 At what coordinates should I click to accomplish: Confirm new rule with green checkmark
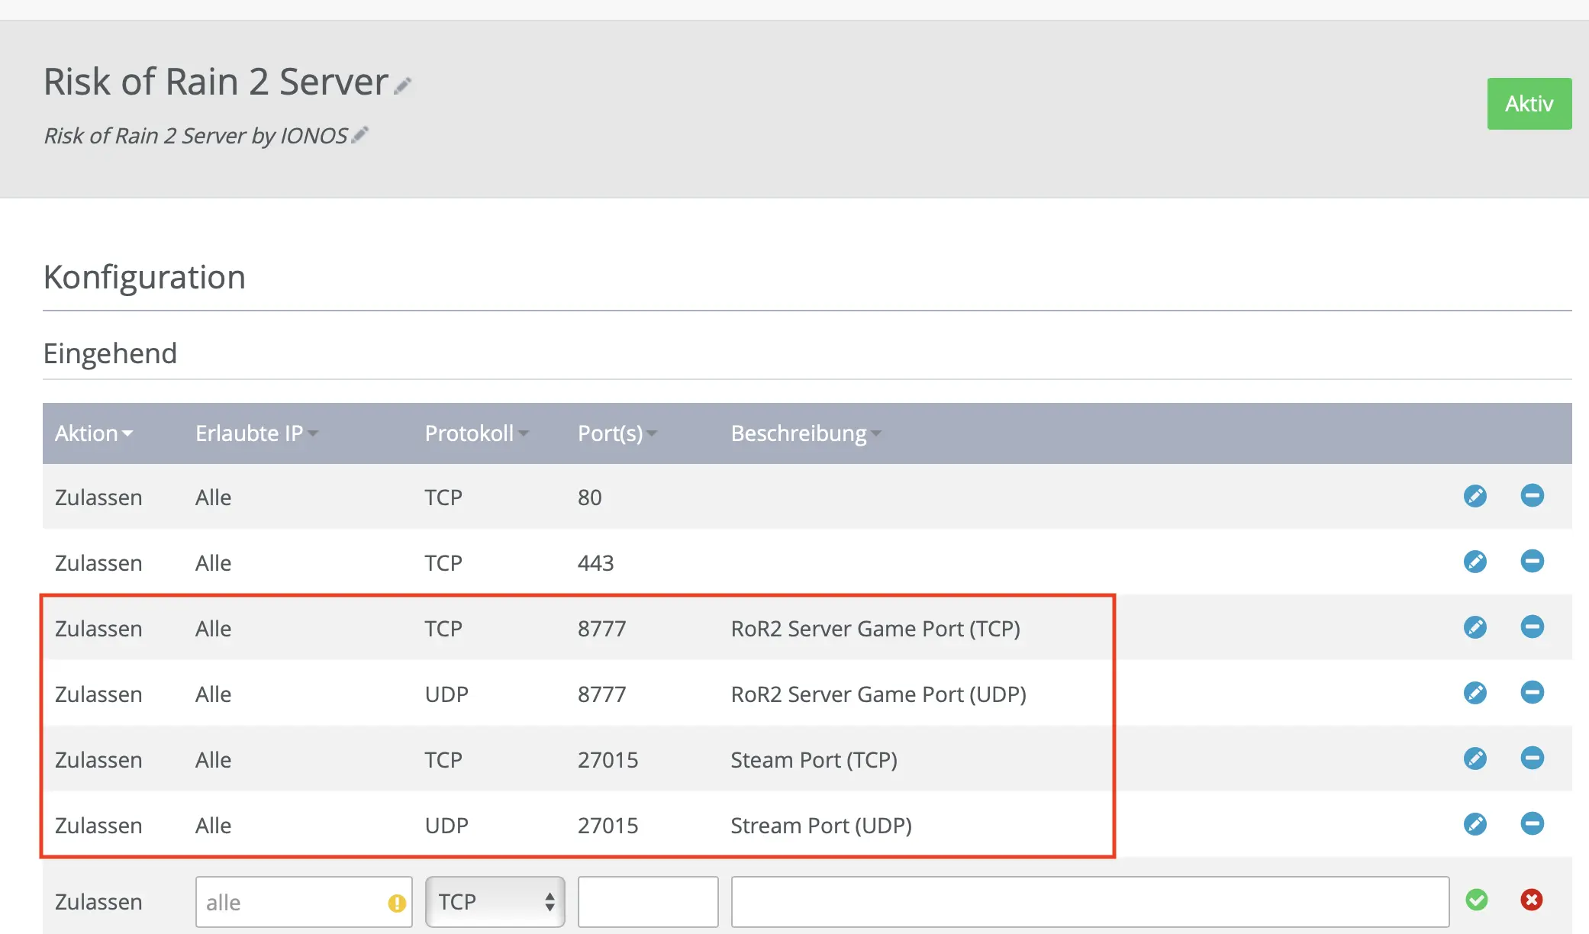pyautogui.click(x=1477, y=900)
